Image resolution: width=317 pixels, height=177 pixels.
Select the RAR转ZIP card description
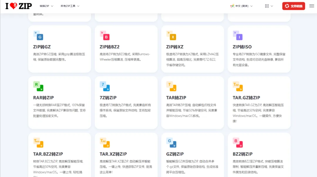[x=59, y=110]
